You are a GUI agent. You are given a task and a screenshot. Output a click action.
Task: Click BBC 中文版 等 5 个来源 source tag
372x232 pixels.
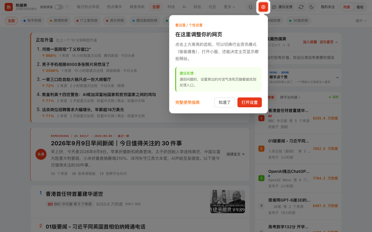coord(70,204)
